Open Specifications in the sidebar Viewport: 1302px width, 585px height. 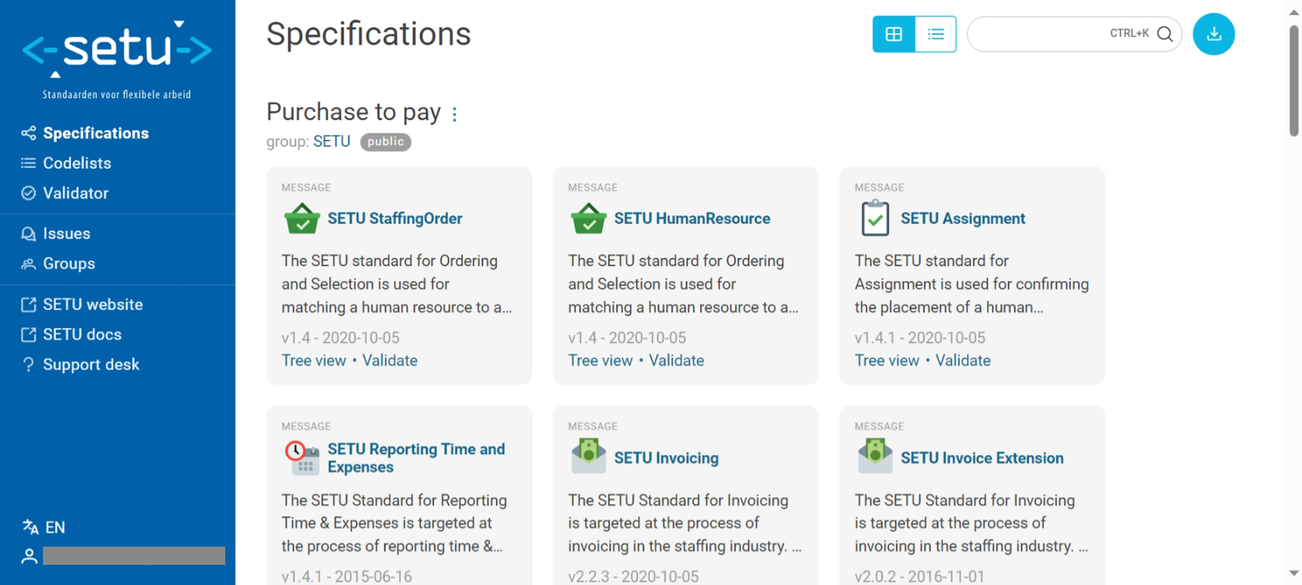pyautogui.click(x=96, y=133)
